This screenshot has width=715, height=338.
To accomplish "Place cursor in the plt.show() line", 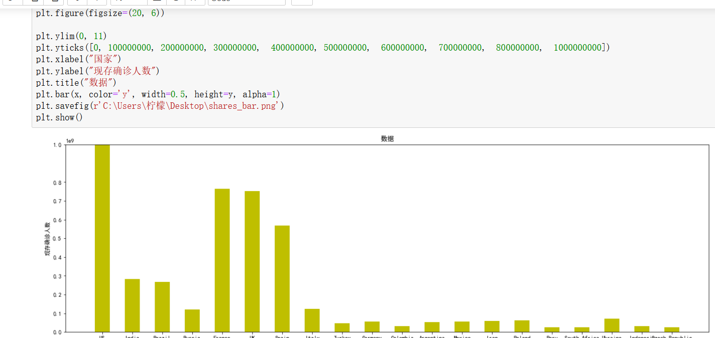I will pyautogui.click(x=58, y=117).
